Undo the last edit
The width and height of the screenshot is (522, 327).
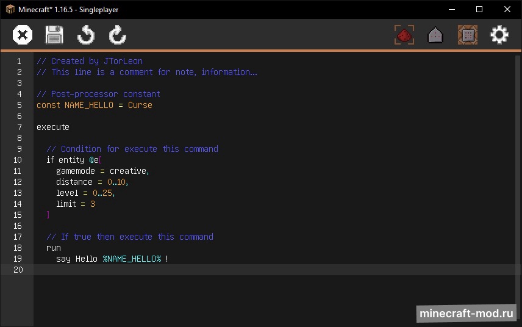86,35
